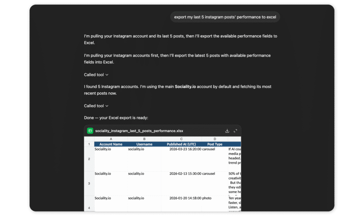This screenshot has height=216, width=364.
Task: Expand the first Called tool chevron
Action: (107, 75)
